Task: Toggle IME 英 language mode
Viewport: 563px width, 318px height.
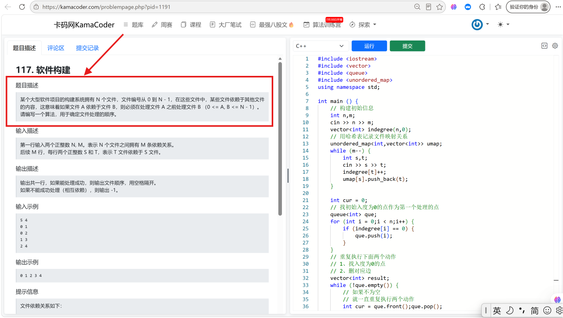Action: pos(497,311)
